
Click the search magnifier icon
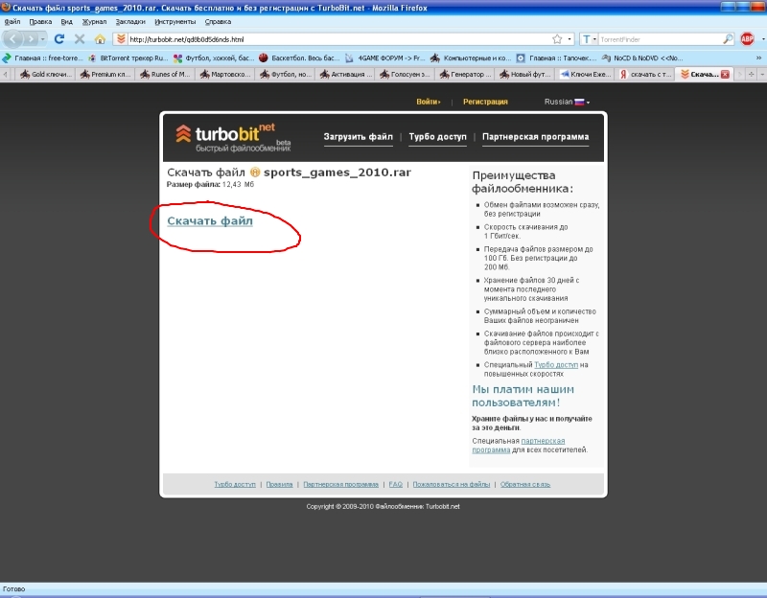click(x=728, y=39)
